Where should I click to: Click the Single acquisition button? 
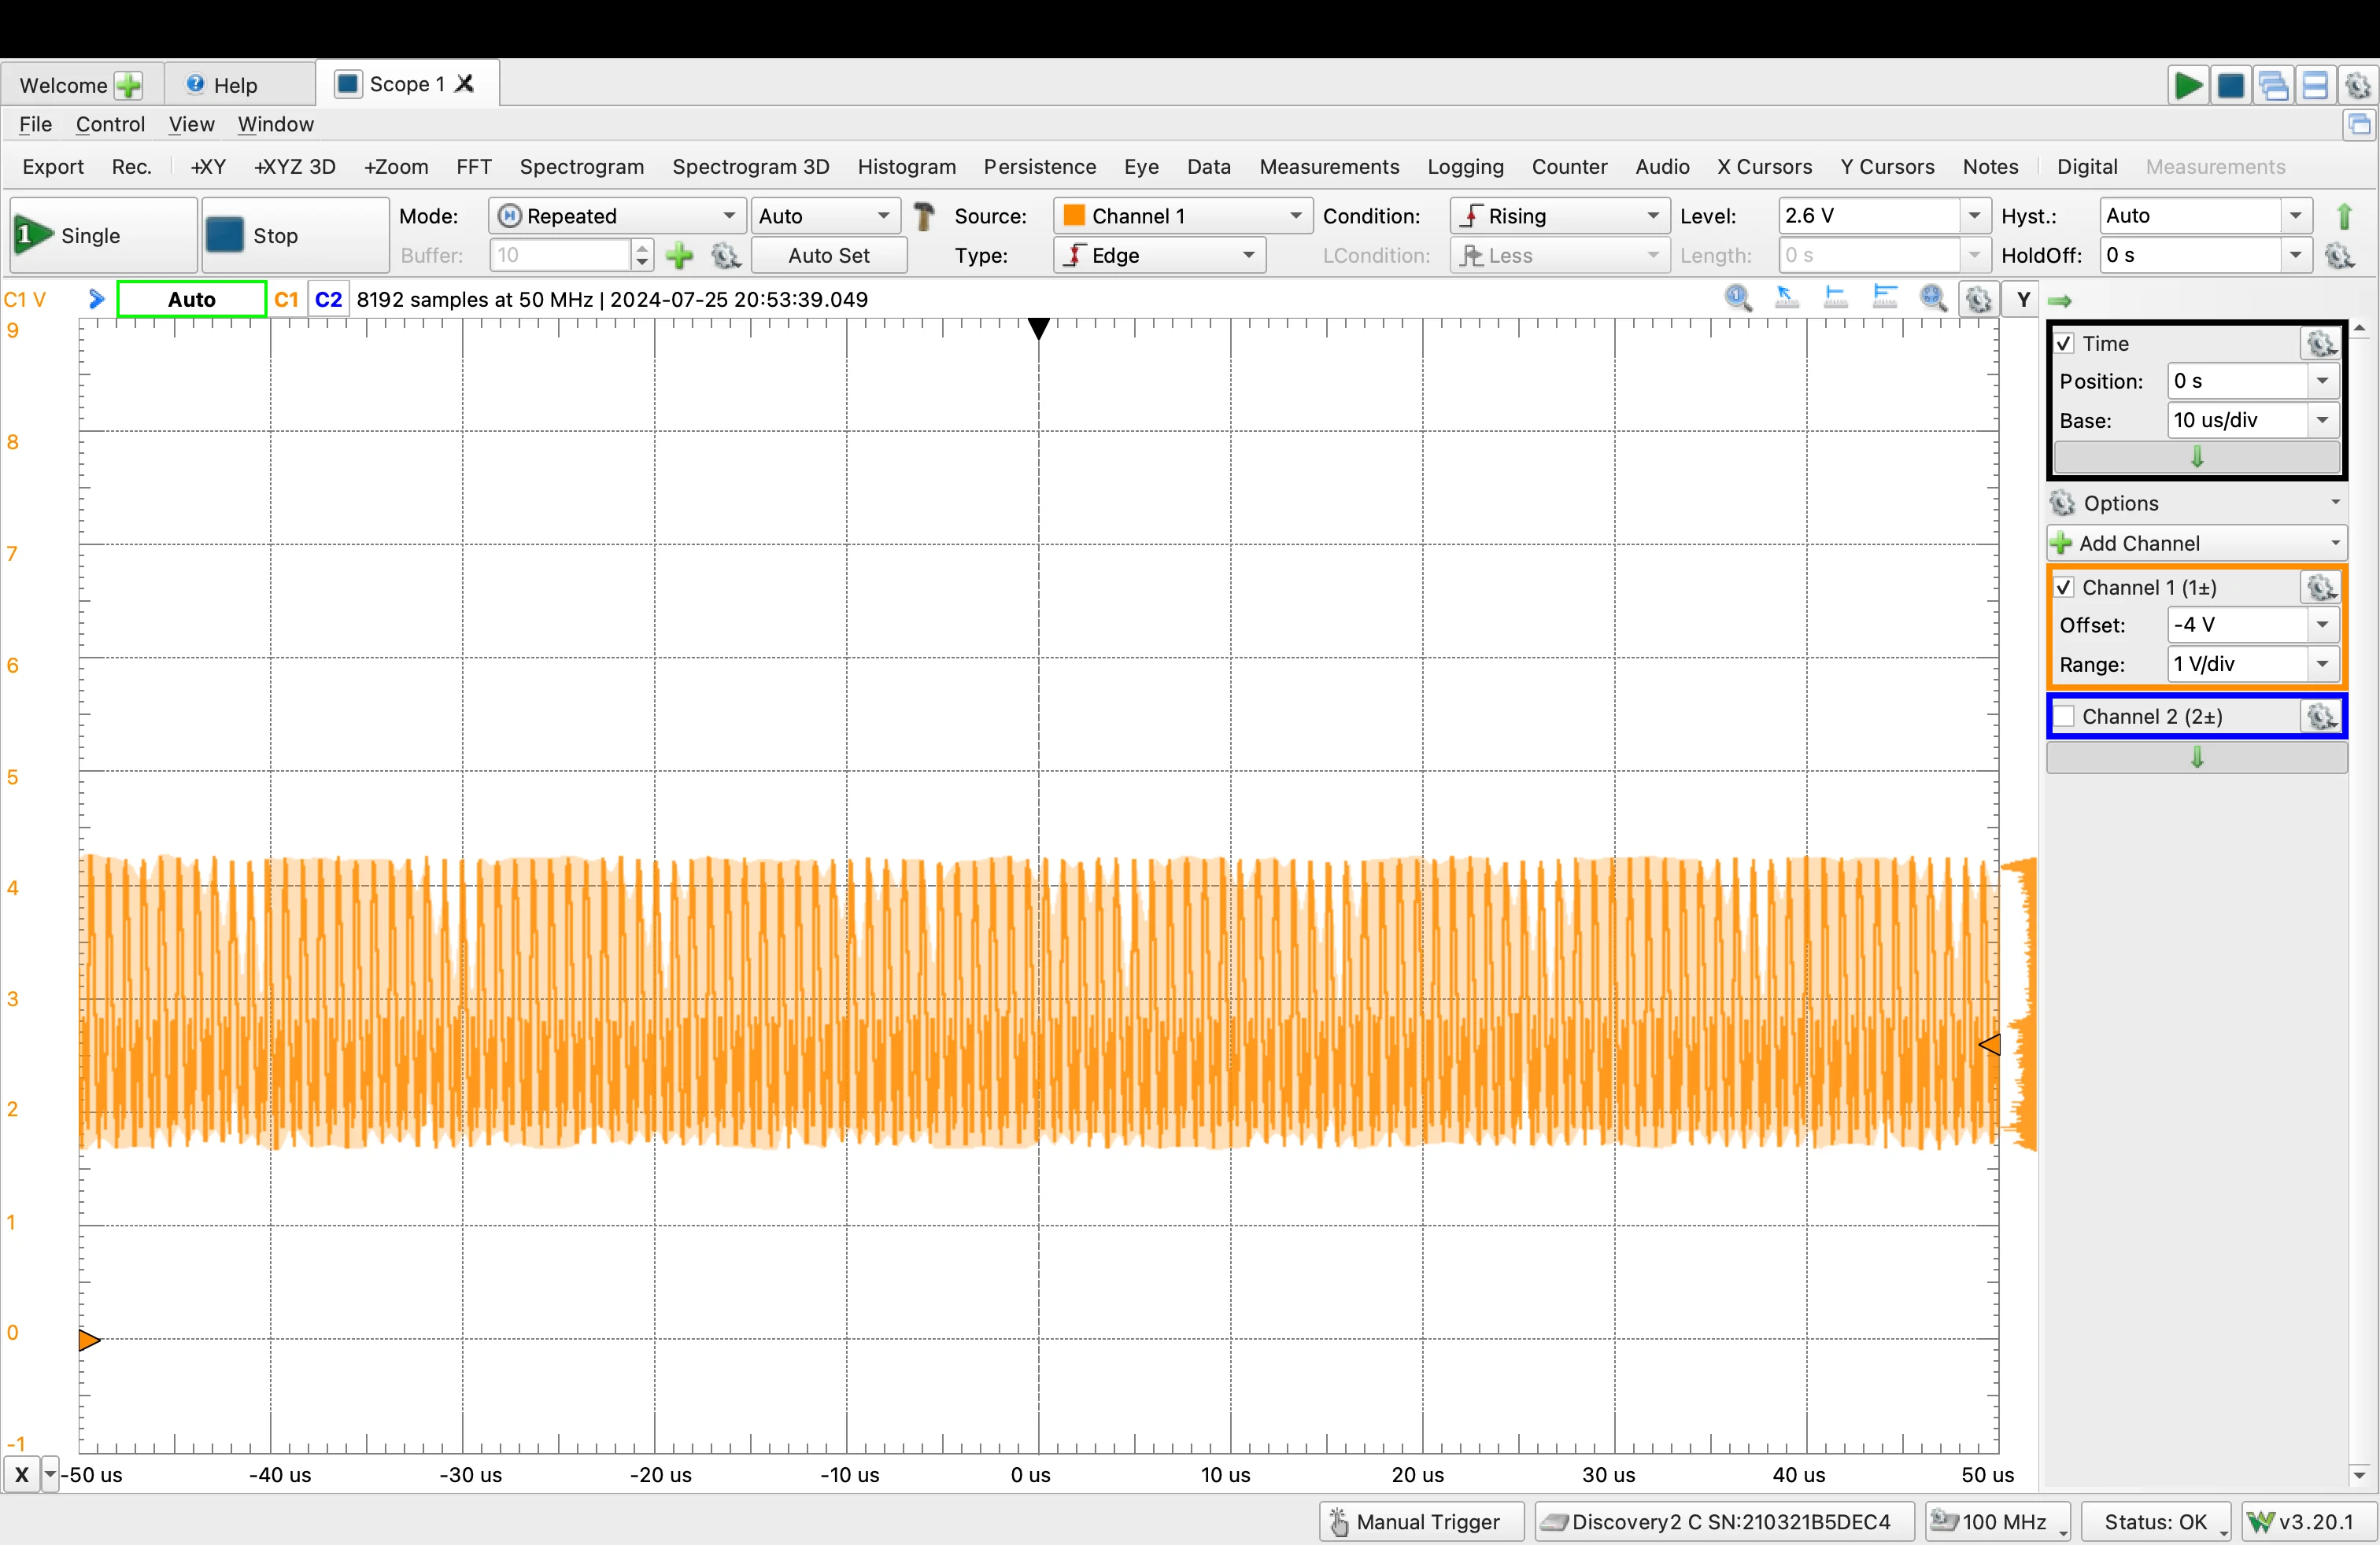click(x=103, y=236)
